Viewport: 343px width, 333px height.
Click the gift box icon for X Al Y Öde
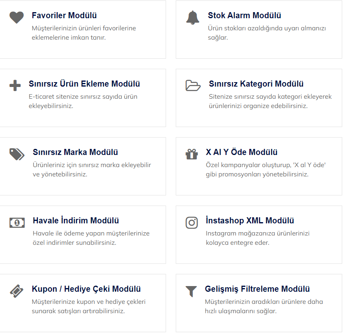click(x=192, y=154)
